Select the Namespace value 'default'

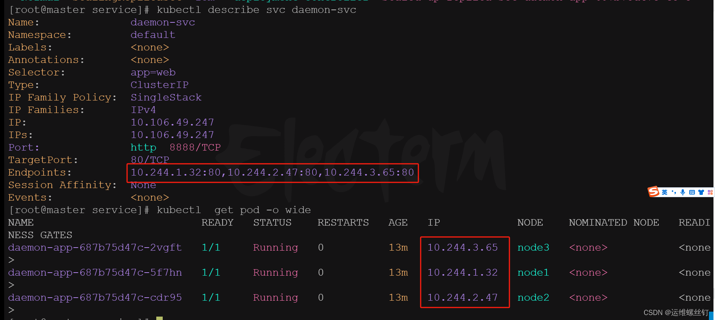(153, 35)
